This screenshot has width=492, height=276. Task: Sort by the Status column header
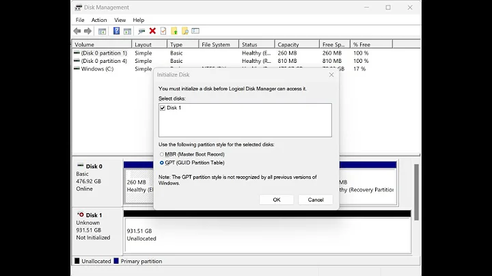(257, 44)
